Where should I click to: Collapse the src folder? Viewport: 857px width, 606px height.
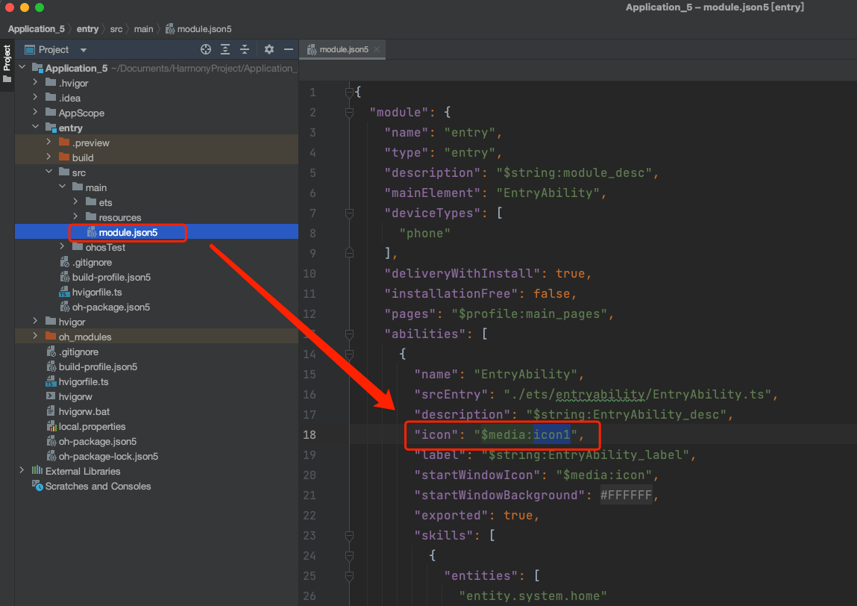[x=48, y=172]
